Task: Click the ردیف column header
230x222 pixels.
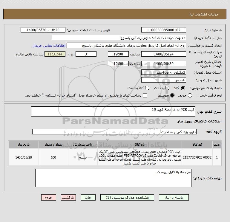Action: [217, 145]
